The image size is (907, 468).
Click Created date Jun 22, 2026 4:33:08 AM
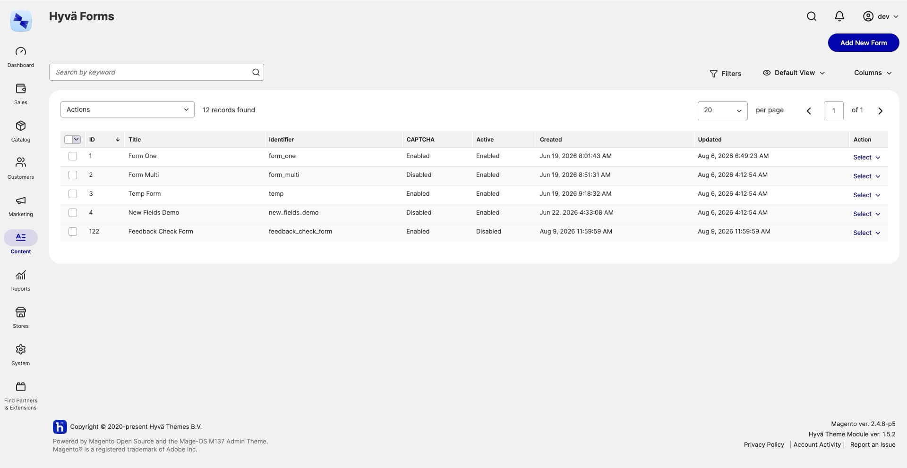pos(576,213)
